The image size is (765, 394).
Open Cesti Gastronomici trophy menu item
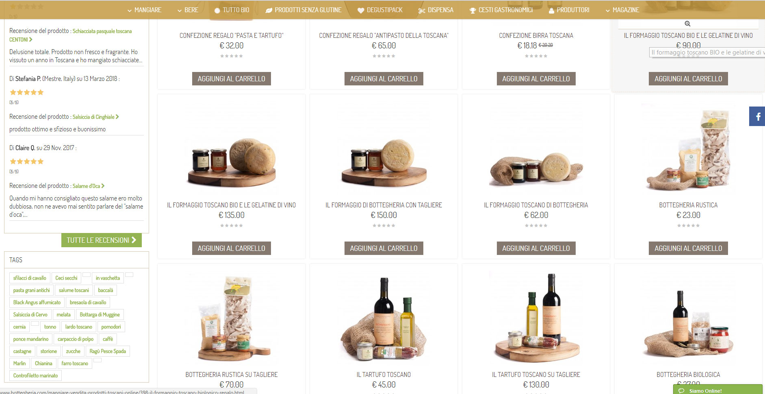click(501, 10)
